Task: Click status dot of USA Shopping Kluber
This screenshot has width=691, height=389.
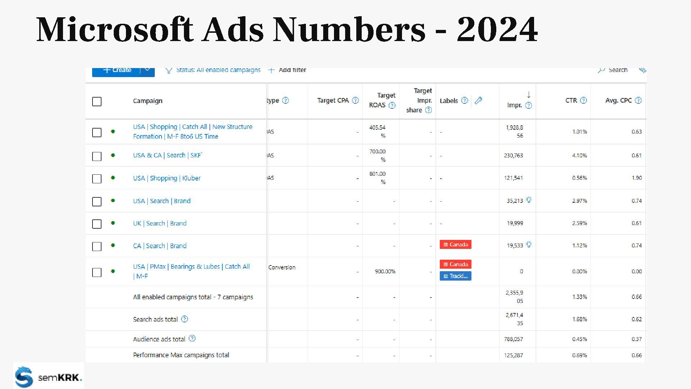Action: [113, 178]
